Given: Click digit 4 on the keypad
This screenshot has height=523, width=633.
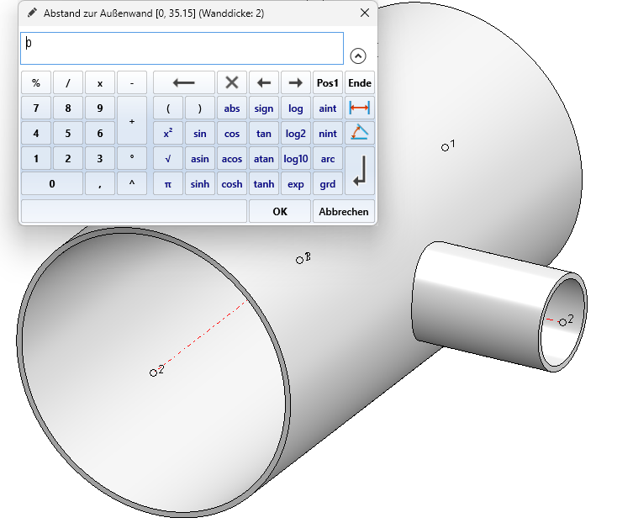Looking at the screenshot, I should [36, 134].
